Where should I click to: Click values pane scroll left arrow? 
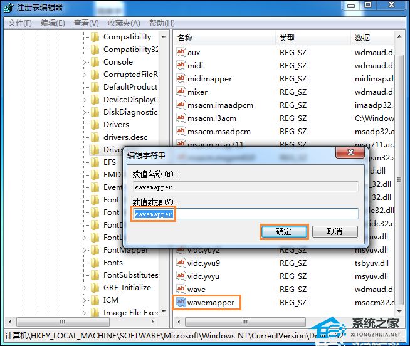click(x=179, y=322)
